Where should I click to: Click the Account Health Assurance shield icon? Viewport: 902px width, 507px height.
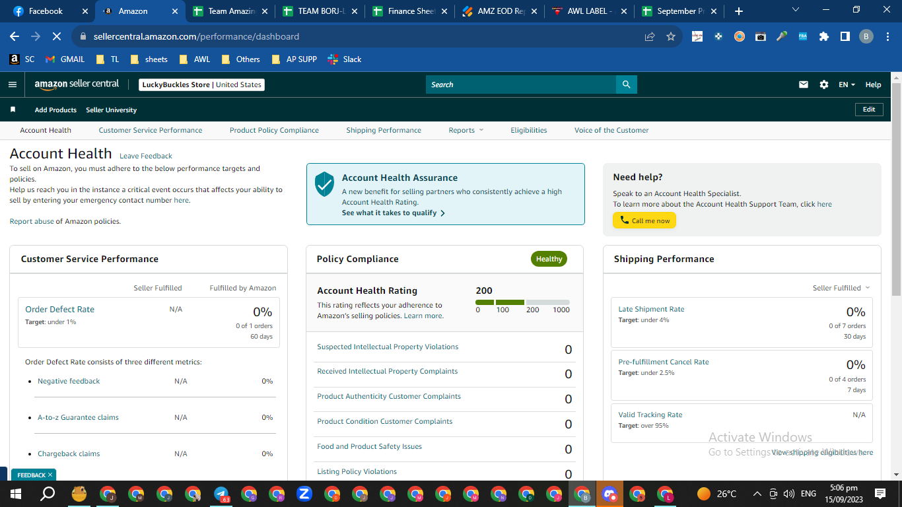click(x=324, y=184)
